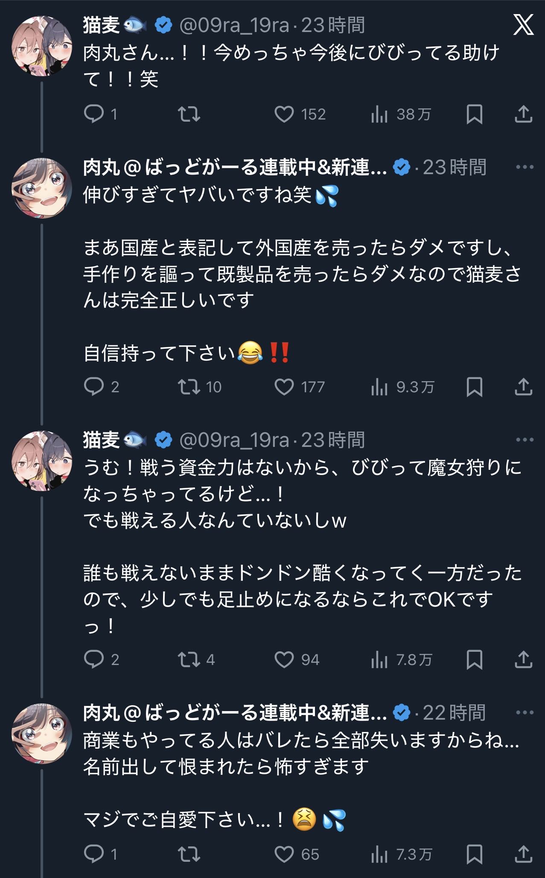Click 猫麦's avatar on the first tweet
Image resolution: width=545 pixels, height=878 pixels.
click(x=41, y=46)
